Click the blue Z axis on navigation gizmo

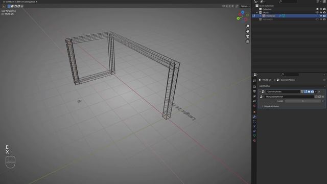click(x=243, y=12)
